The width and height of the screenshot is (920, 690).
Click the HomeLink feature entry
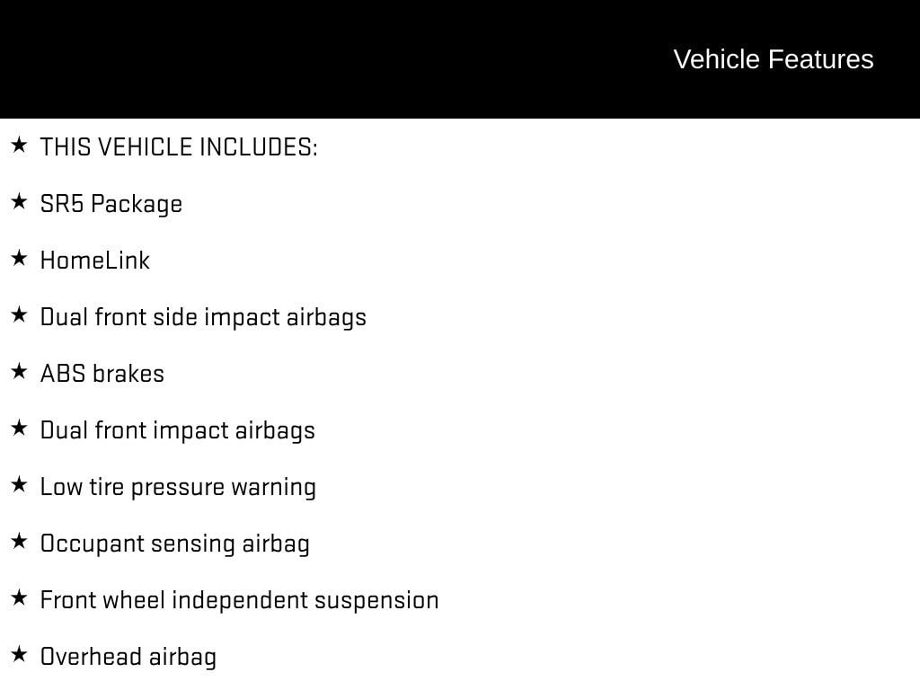(95, 261)
